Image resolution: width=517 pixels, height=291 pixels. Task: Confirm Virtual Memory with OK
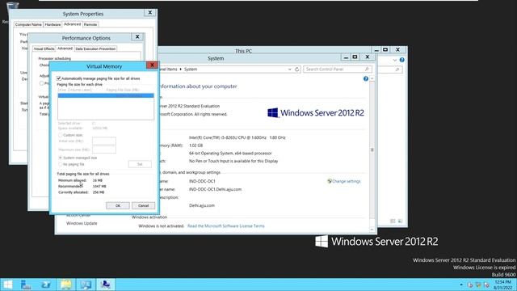coord(118,205)
